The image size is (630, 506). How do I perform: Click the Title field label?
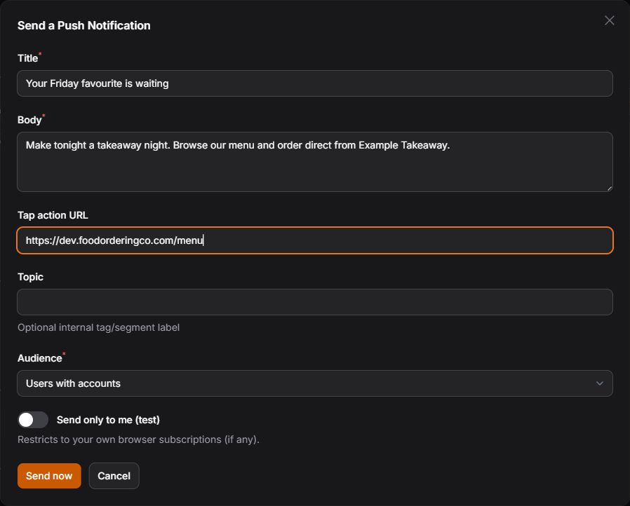[x=28, y=58]
